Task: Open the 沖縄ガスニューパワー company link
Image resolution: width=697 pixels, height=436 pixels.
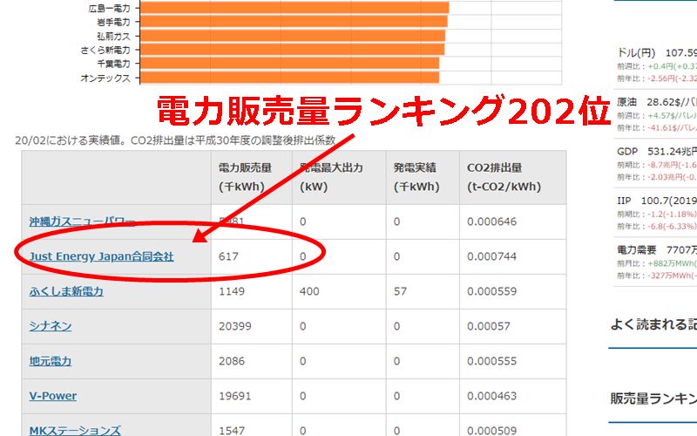Action: pos(82,221)
